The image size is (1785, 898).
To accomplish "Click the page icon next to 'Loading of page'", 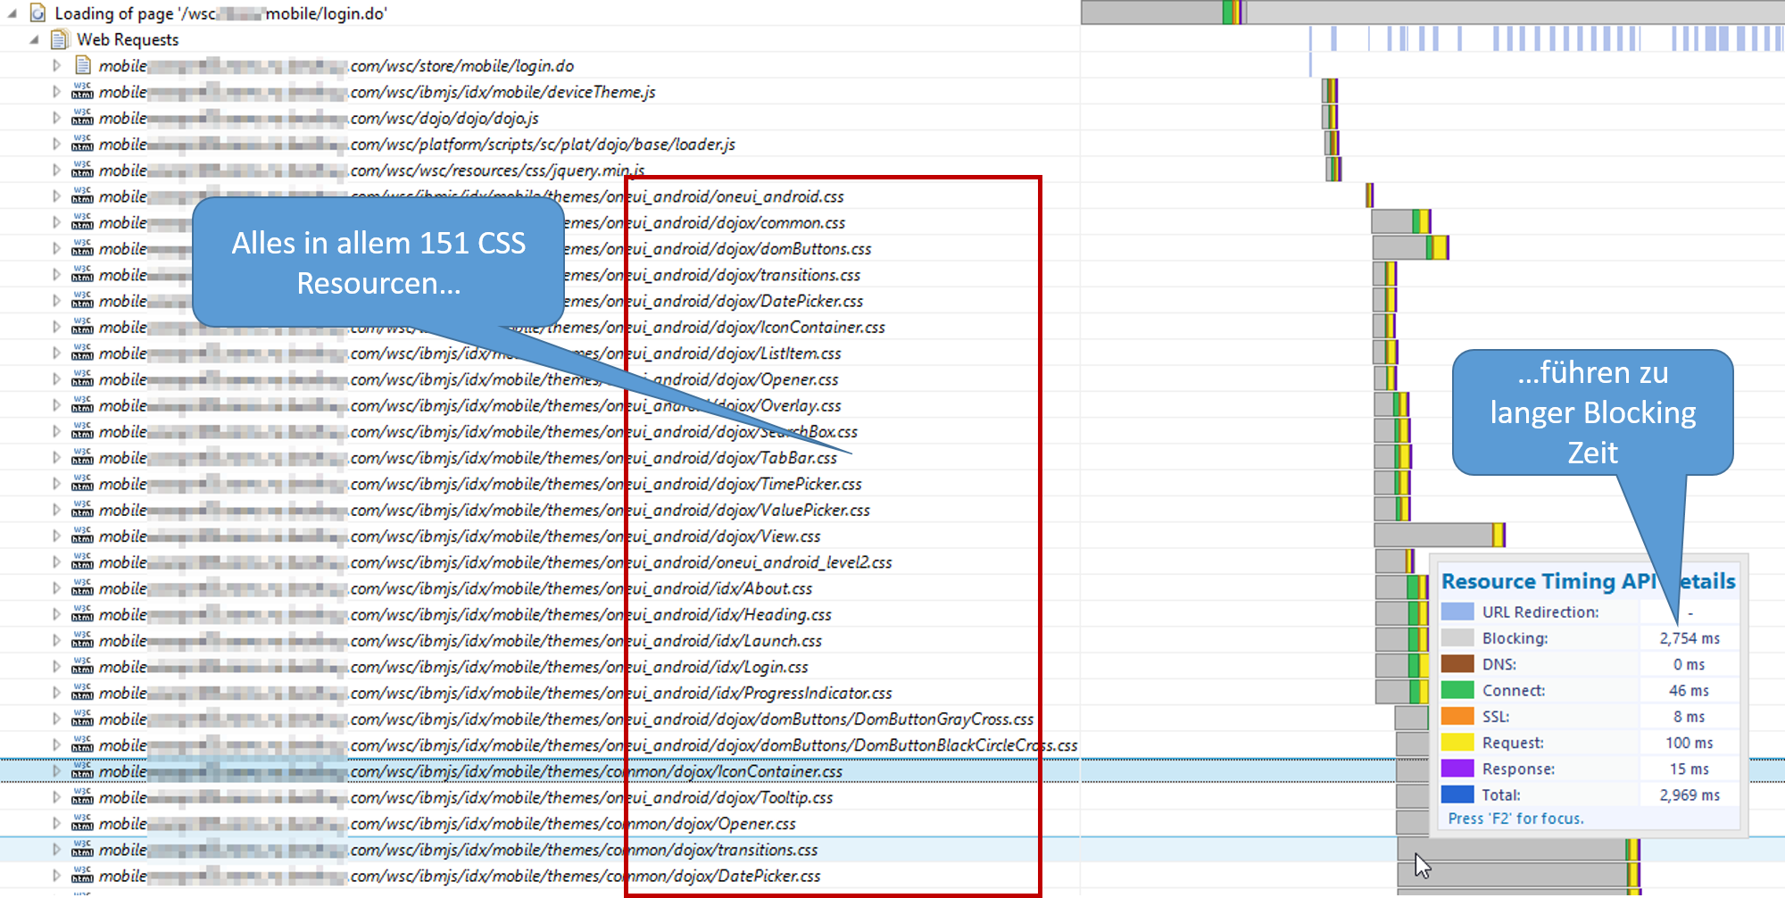I will pyautogui.click(x=38, y=13).
